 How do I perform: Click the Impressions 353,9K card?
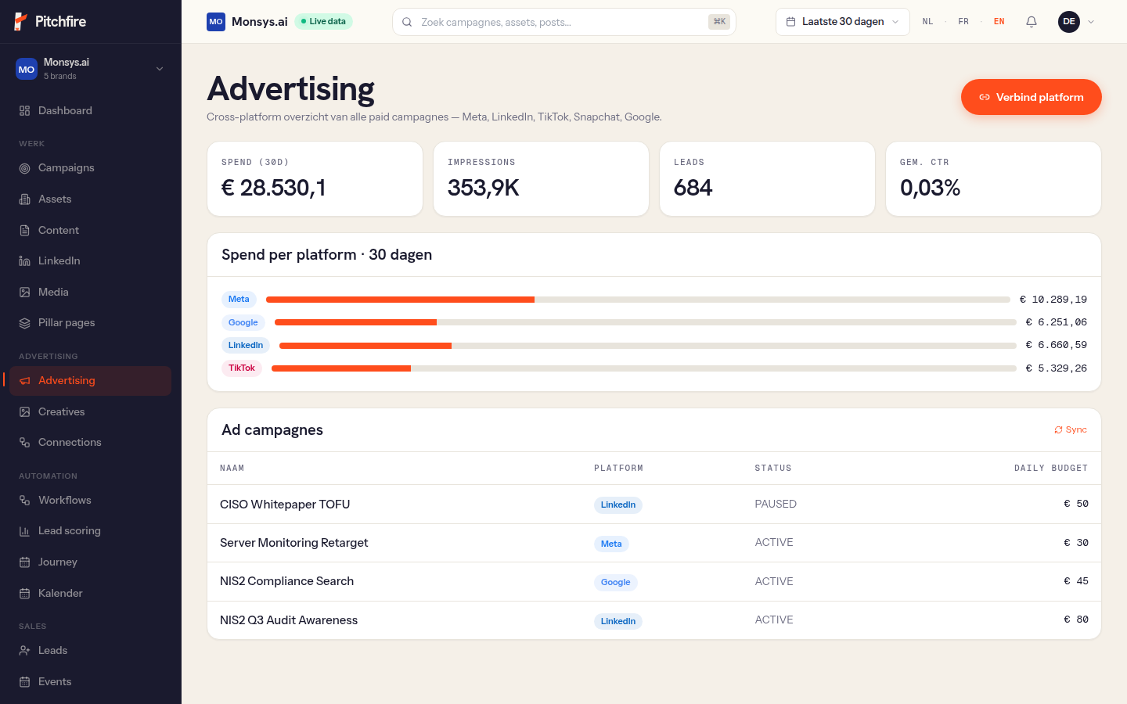[541, 178]
